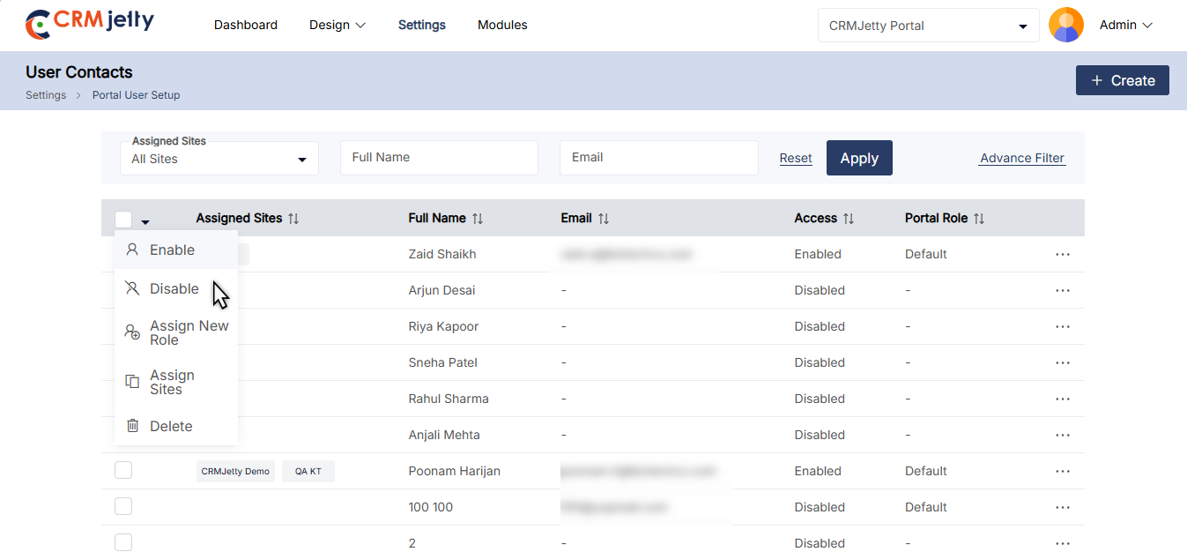This screenshot has height=552, width=1187.
Task: Toggle the select-all checkbox in table header
Action: pyautogui.click(x=123, y=220)
